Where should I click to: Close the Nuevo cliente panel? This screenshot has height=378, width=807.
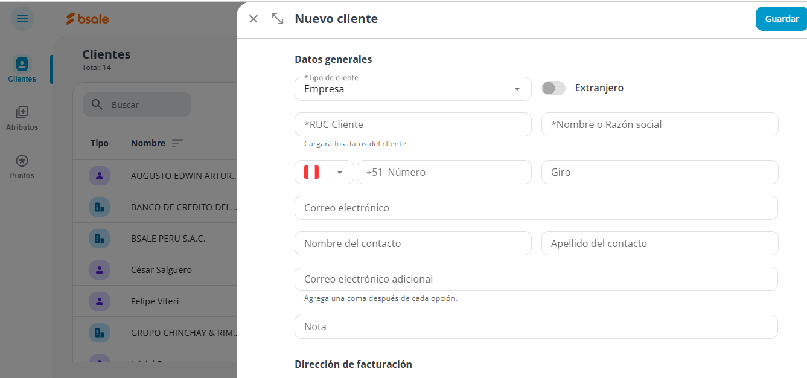pos(254,19)
